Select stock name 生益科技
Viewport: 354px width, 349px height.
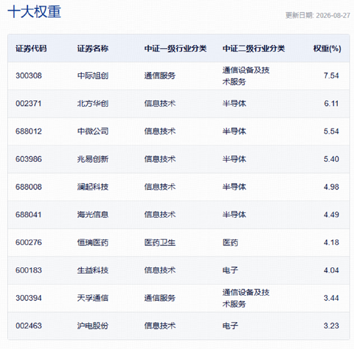tap(93, 270)
